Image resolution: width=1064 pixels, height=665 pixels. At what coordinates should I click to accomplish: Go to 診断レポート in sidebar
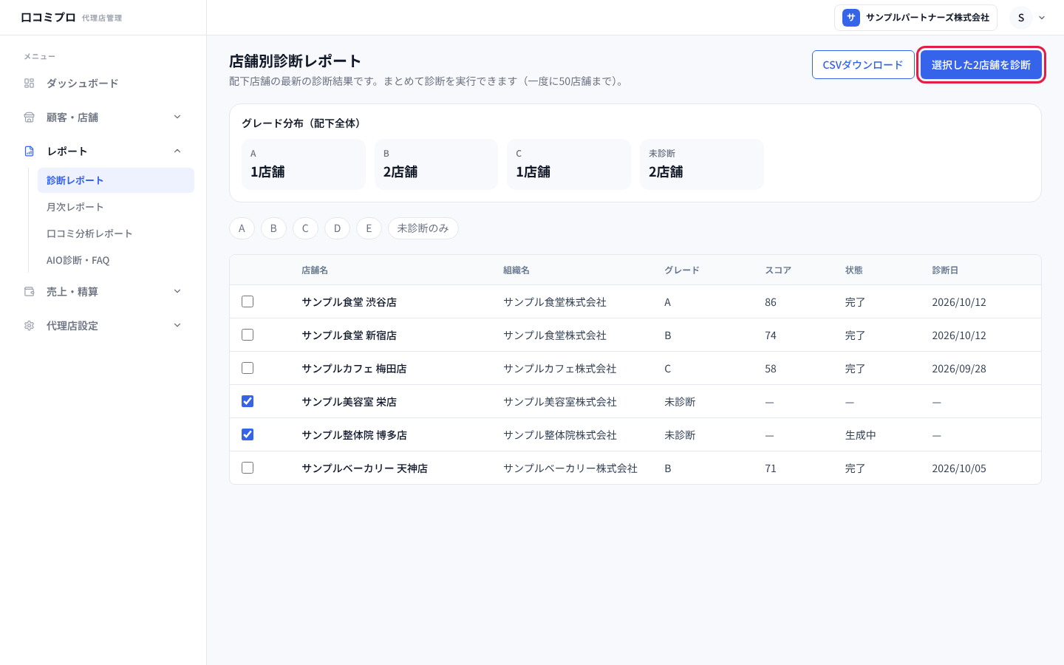116,180
